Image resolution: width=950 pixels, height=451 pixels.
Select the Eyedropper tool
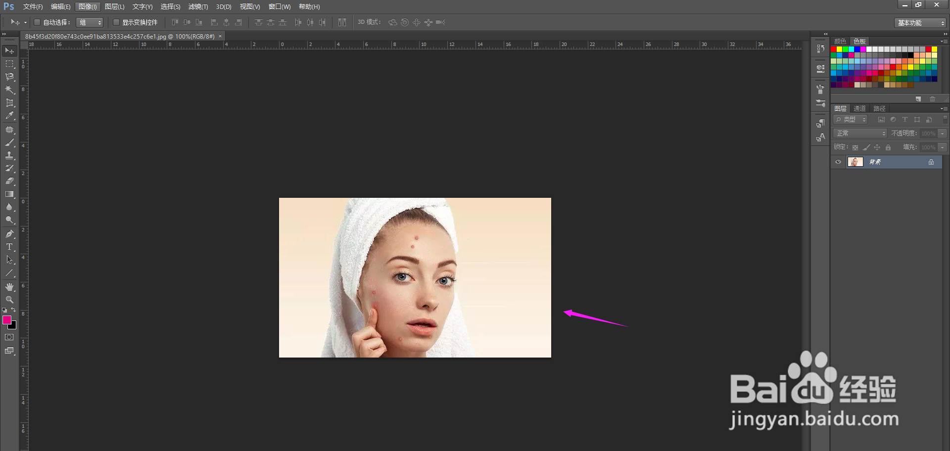coord(9,116)
